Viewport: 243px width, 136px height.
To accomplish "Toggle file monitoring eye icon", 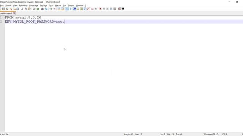I will point(96,9).
